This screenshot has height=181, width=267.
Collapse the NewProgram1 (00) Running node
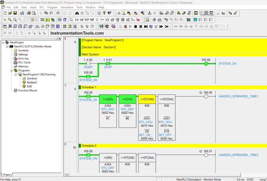tap(16, 75)
